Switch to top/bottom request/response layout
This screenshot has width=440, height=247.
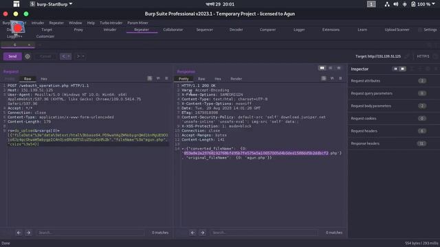[331, 68]
